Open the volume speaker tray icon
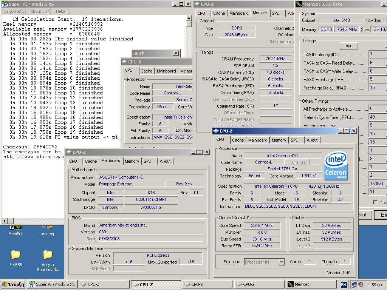 click(361, 285)
